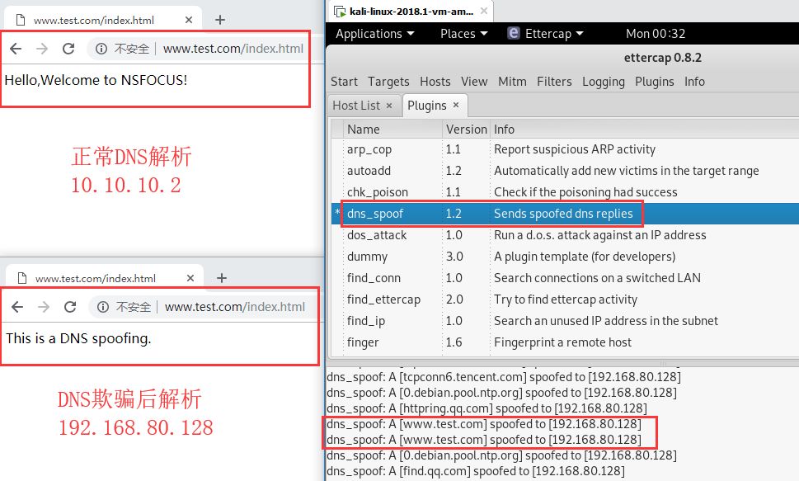799x481 pixels.
Task: Select the find_conn plugin row
Action: pos(565,278)
